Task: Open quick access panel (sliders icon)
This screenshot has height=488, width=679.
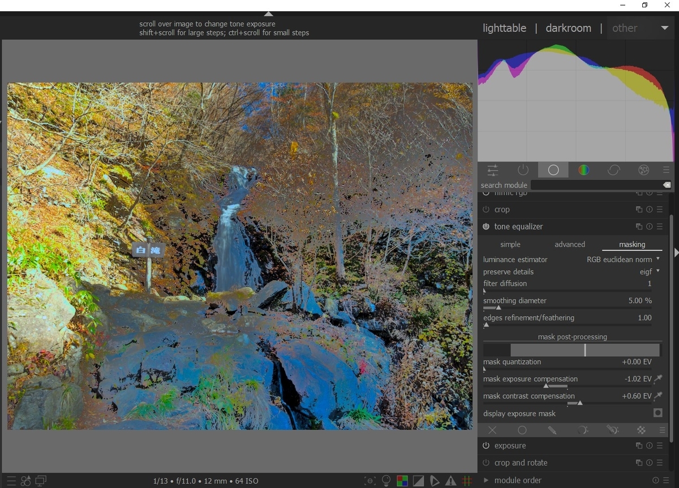Action: coord(493,170)
